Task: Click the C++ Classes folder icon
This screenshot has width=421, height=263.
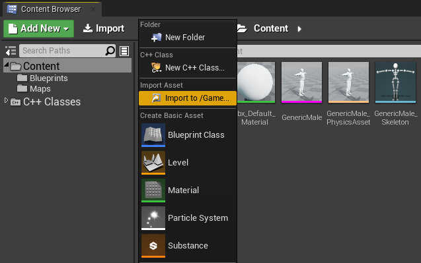Action: (x=16, y=102)
